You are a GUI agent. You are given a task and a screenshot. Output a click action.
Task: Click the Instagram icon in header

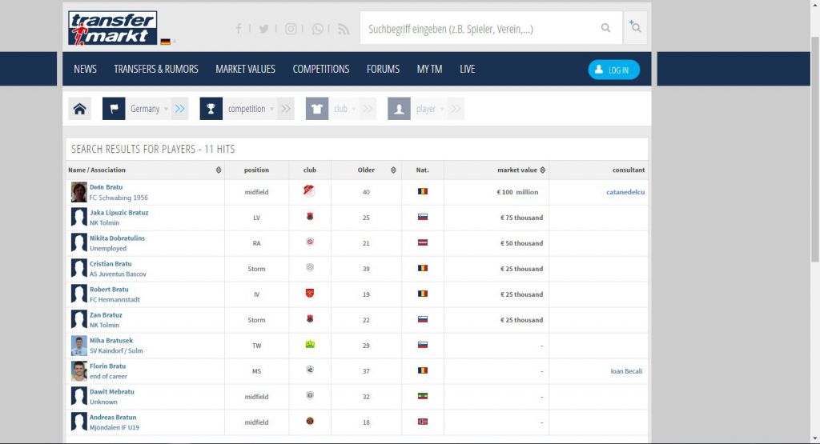[291, 29]
